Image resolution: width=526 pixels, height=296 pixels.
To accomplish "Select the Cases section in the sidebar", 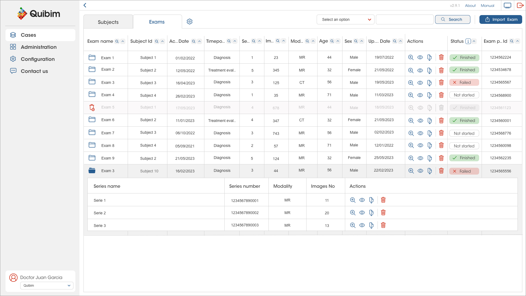I will click(28, 35).
